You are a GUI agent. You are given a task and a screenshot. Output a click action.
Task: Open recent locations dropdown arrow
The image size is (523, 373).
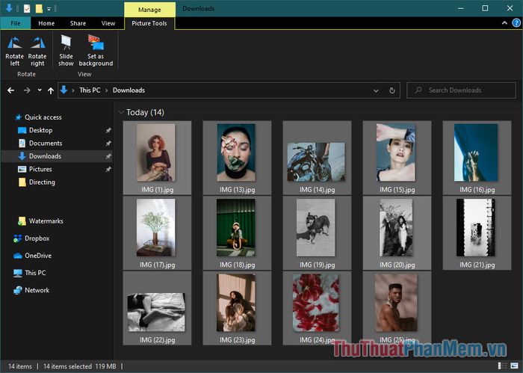(x=40, y=90)
